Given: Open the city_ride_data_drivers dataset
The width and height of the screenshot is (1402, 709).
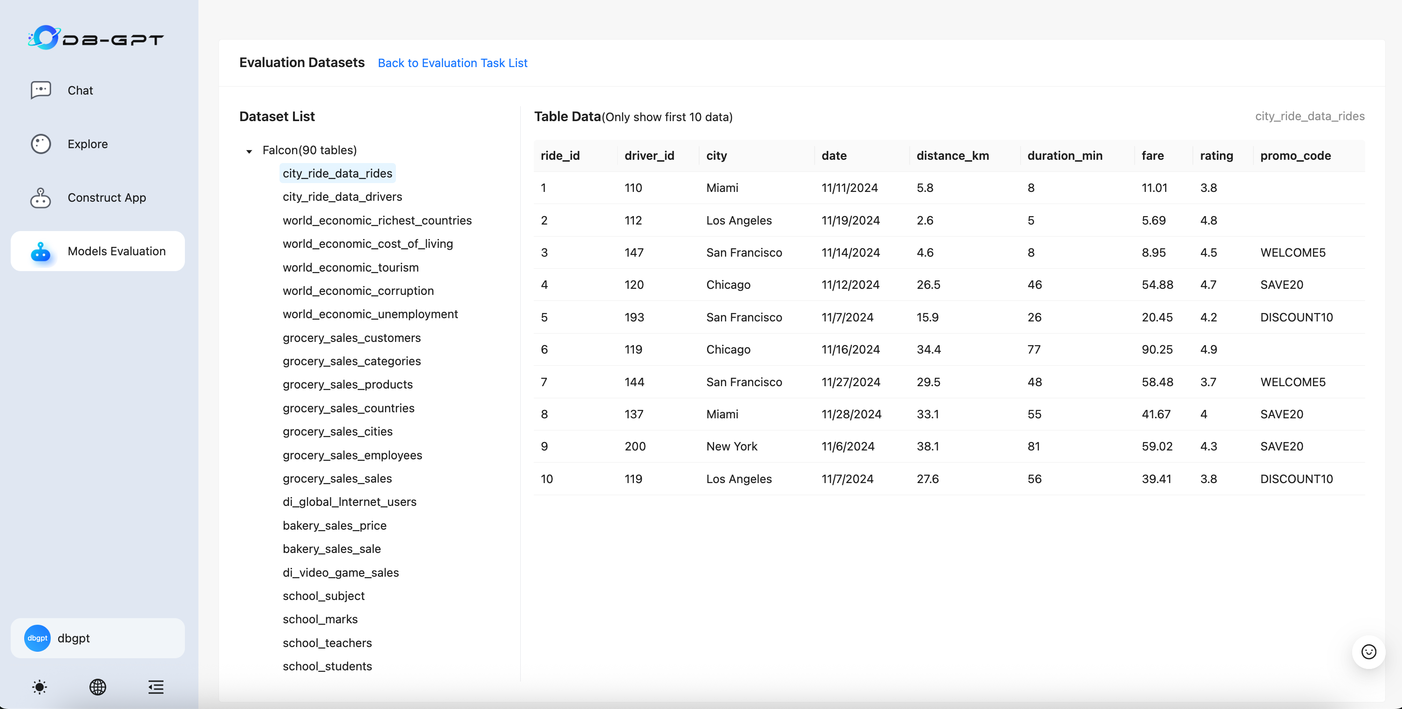Looking at the screenshot, I should pos(342,197).
